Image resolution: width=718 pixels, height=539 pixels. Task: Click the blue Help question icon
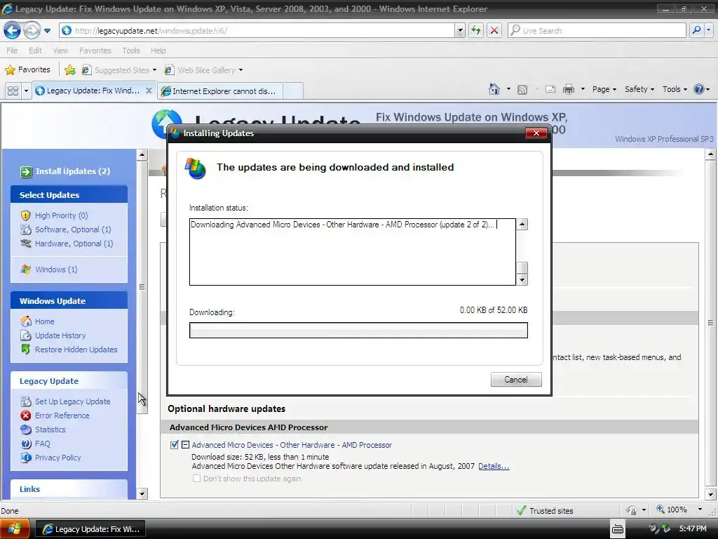pyautogui.click(x=698, y=89)
